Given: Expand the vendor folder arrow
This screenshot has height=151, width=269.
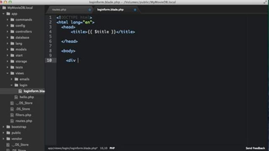Looking at the screenshot, I should [3, 139].
